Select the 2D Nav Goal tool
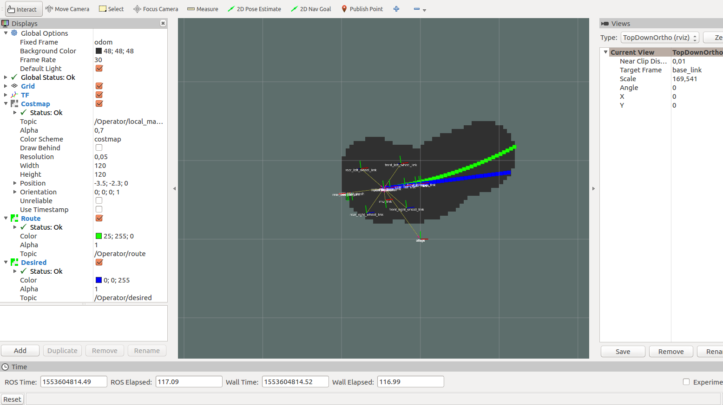 pyautogui.click(x=311, y=9)
